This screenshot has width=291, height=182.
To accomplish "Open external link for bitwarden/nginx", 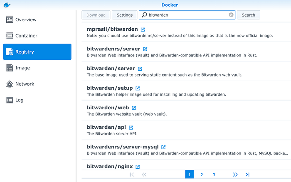I will point(138,167).
